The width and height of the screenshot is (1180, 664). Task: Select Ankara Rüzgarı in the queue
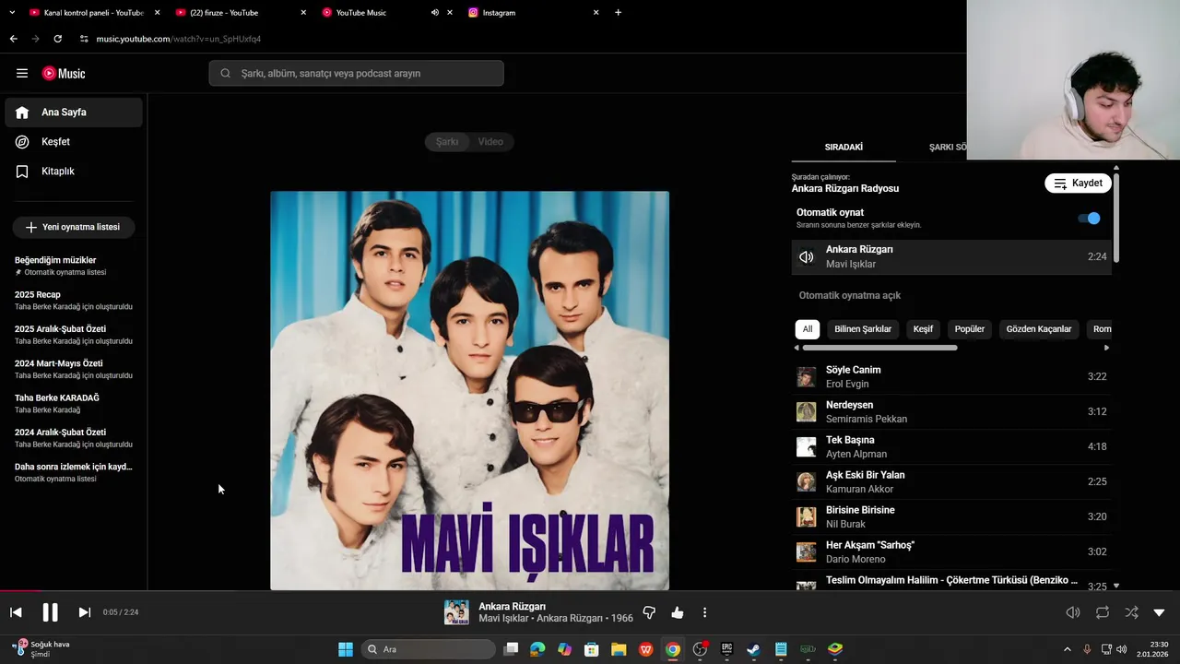click(951, 256)
